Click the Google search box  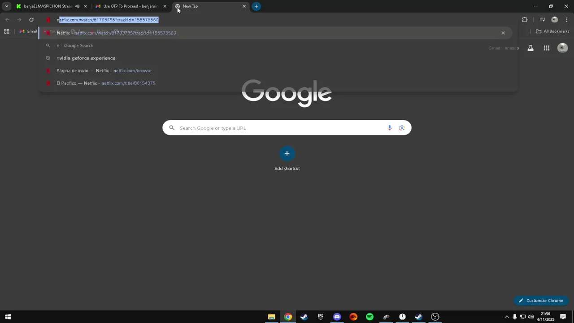coord(287,128)
